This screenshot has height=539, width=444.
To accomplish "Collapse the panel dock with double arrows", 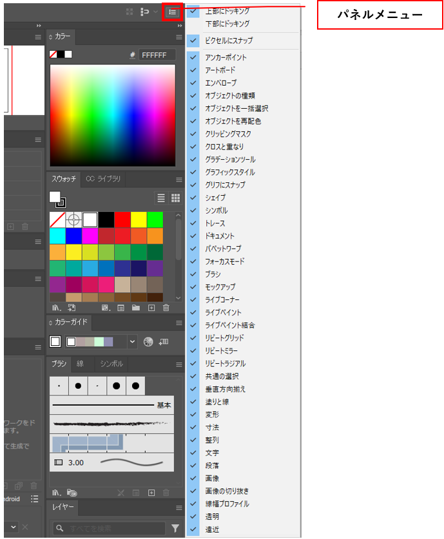I will 182,25.
